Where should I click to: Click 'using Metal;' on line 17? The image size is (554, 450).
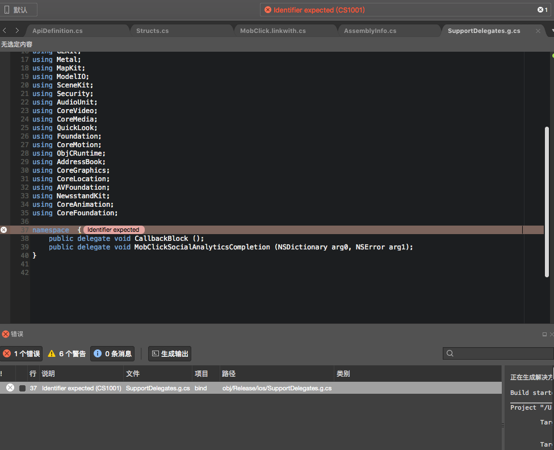point(57,60)
